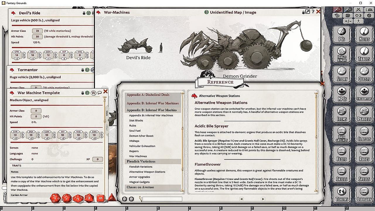Open the Quests sidebar panel

pyautogui.click(x=364, y=74)
